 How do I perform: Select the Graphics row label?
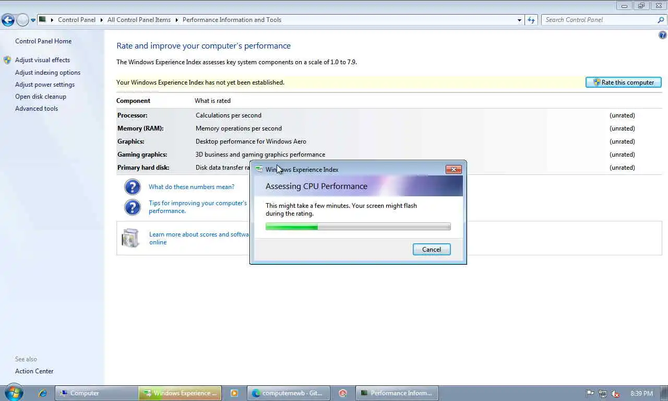point(131,141)
